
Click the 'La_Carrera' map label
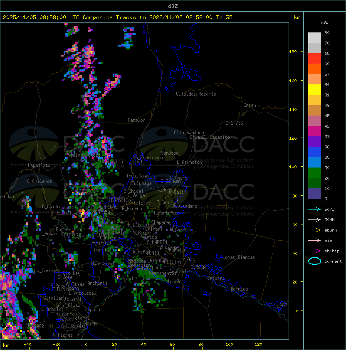[47, 271]
